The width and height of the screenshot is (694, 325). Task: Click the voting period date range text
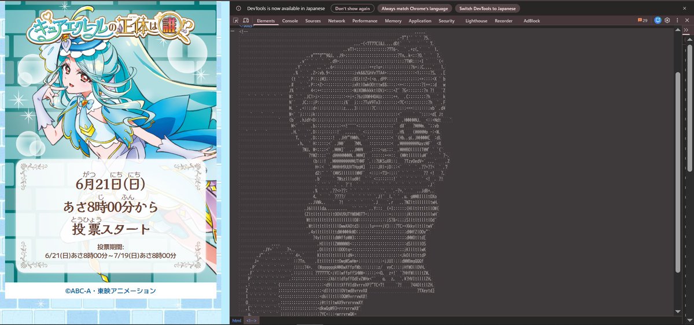coord(110,255)
